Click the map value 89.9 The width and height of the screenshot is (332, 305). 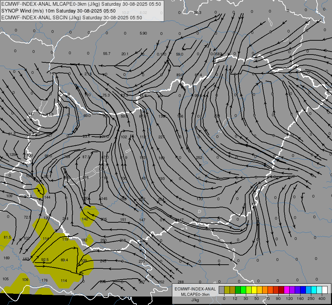pyautogui.click(x=180, y=75)
